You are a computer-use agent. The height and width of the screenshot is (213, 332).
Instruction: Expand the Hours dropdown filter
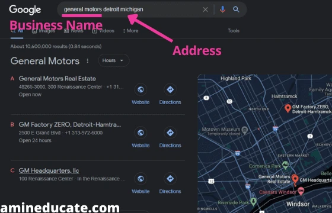click(x=113, y=60)
